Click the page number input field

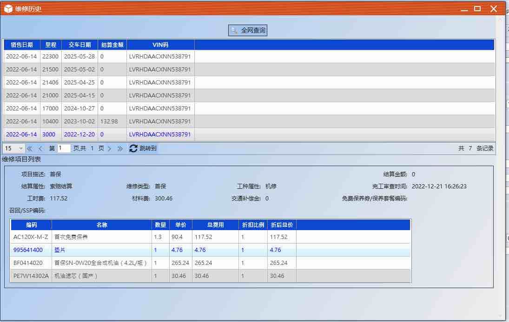[64, 148]
